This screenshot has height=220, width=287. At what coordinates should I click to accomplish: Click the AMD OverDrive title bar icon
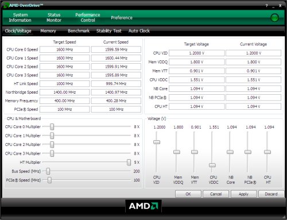6,5
